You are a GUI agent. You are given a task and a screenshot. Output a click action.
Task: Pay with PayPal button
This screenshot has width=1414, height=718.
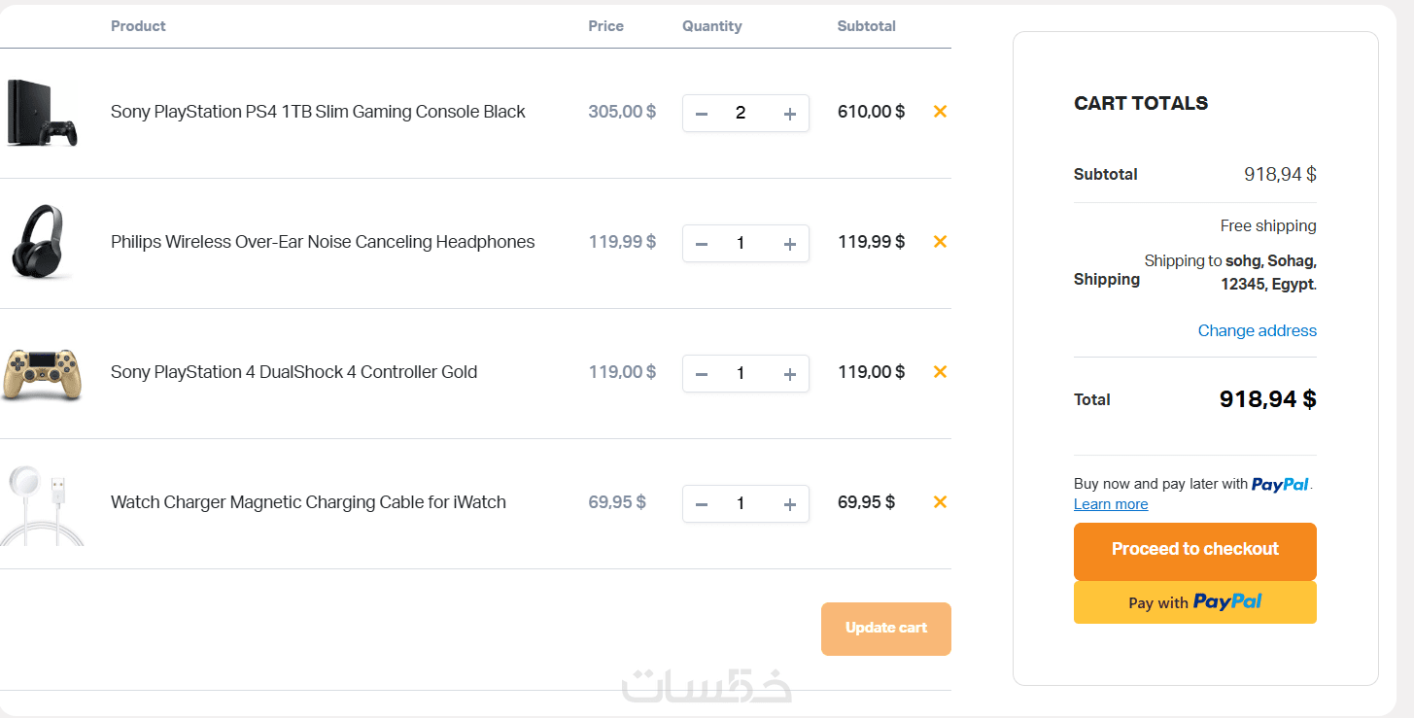point(1194,602)
